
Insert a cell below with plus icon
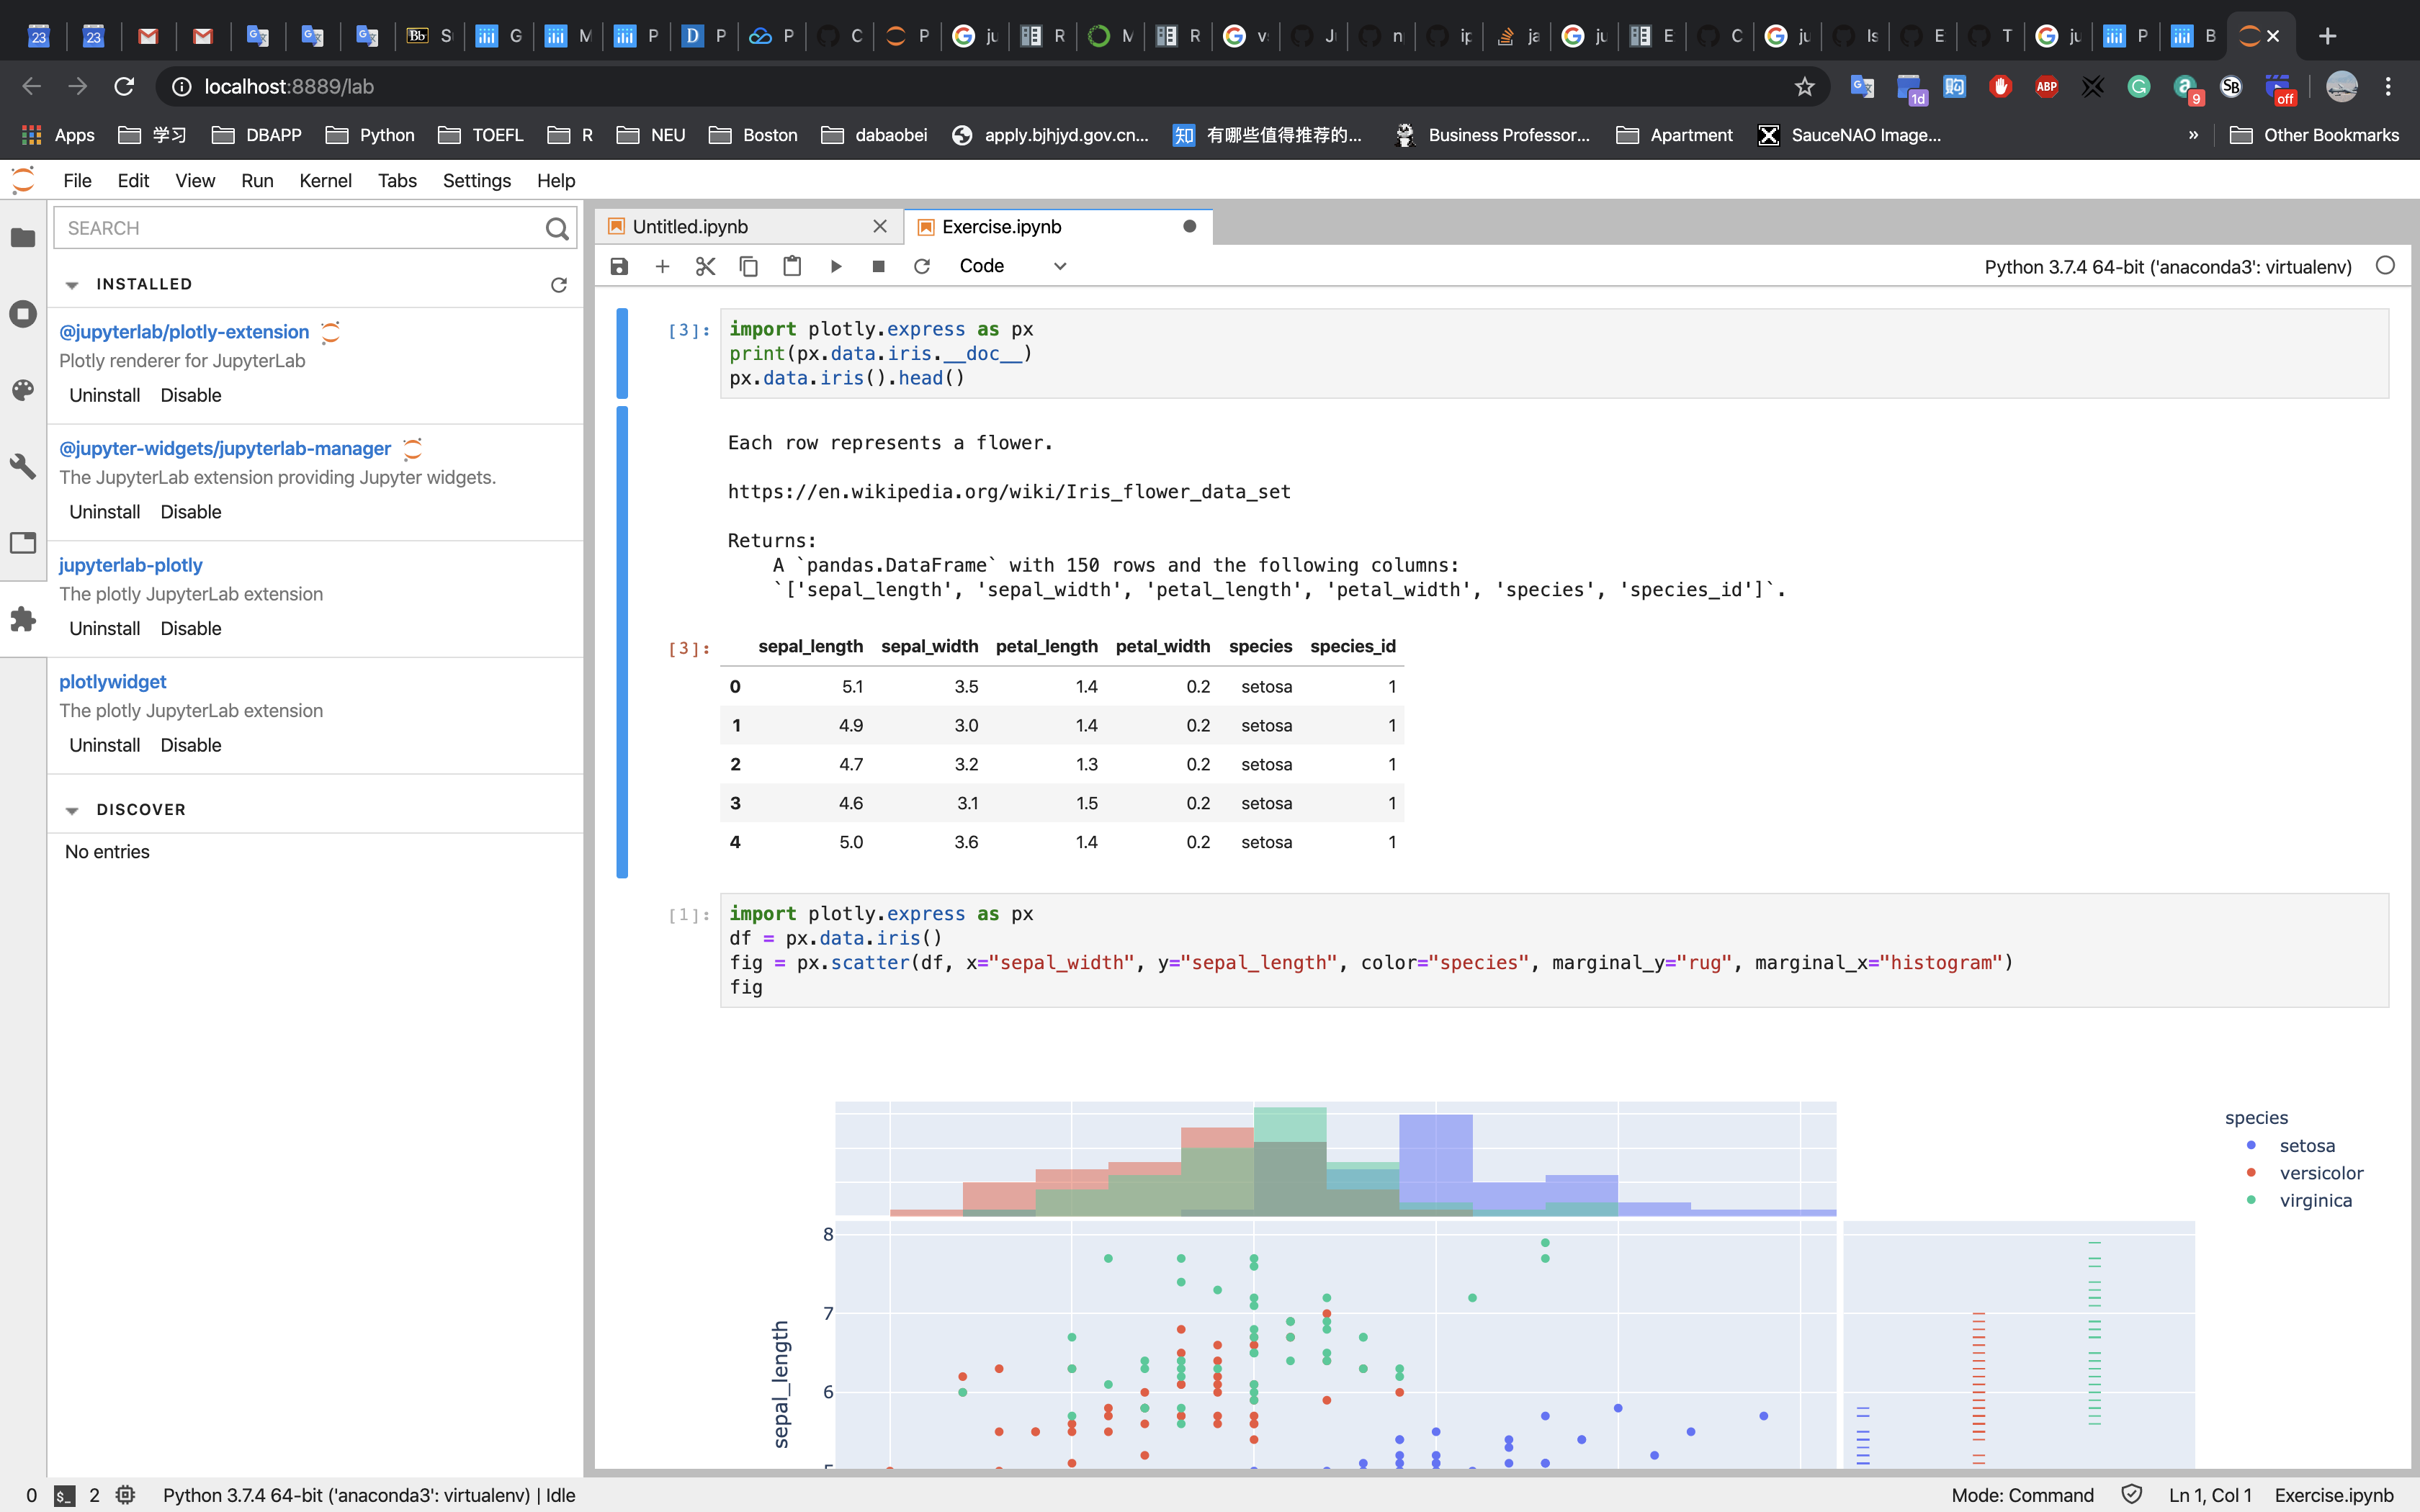tap(662, 266)
